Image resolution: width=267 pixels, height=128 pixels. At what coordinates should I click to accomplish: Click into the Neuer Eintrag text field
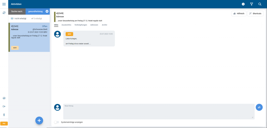[159, 112]
